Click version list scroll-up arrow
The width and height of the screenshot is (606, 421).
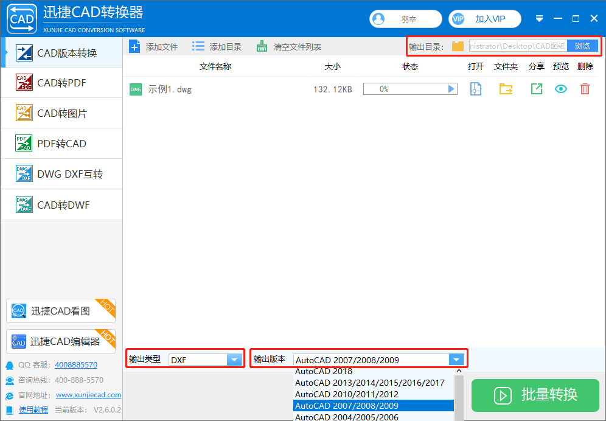tap(459, 371)
